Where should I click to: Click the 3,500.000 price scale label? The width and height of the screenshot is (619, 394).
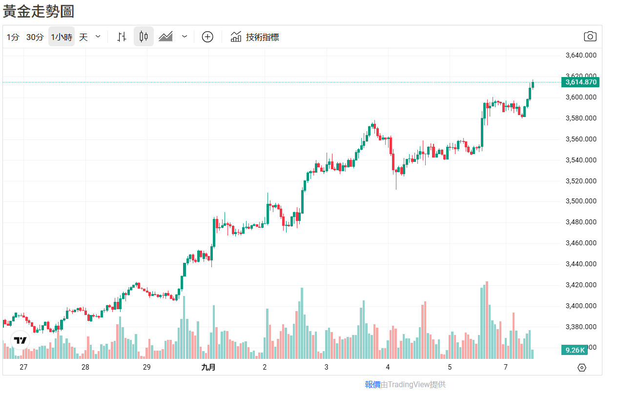(580, 201)
